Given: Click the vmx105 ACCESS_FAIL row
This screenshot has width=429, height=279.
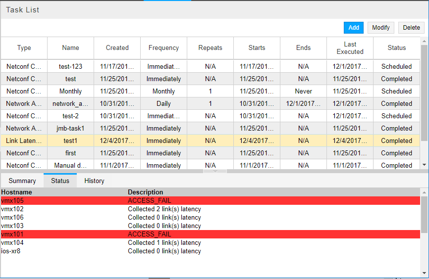Looking at the screenshot, I should (x=149, y=200).
